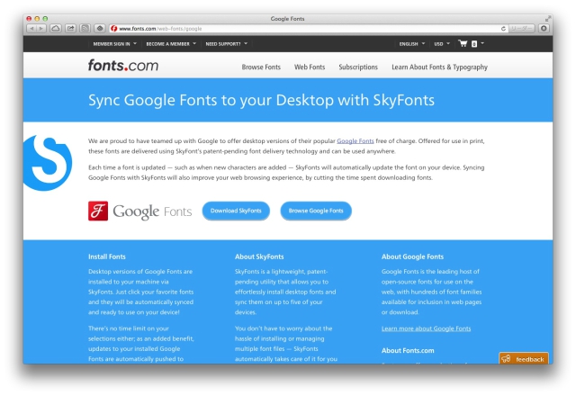Screen dimensions: 576x396
Task: Click the About Fonts.com heading
Action: tap(408, 350)
